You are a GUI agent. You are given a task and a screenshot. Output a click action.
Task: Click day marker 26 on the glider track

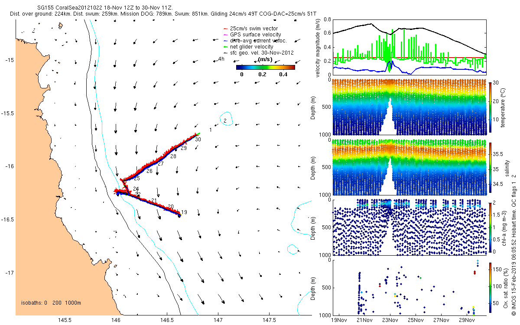(x=149, y=171)
